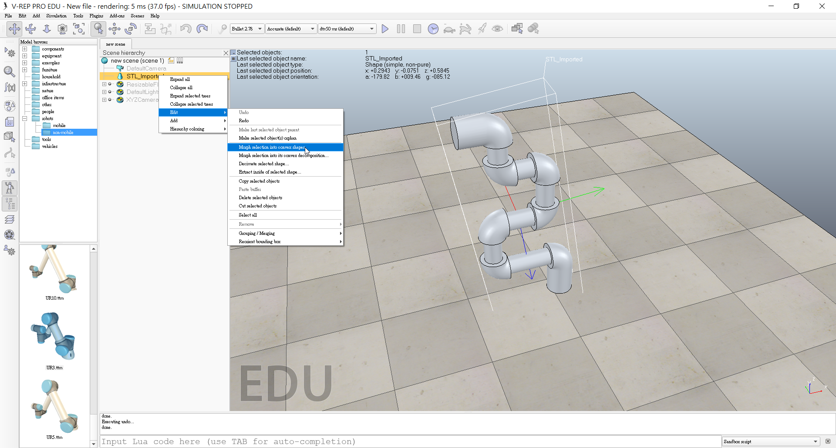Select the mobile folder
The width and height of the screenshot is (836, 448).
pos(59,126)
